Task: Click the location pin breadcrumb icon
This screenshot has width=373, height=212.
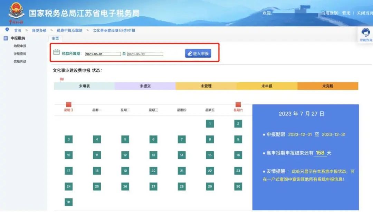Action: [7, 30]
